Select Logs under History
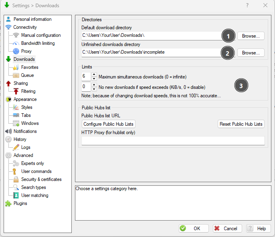 pyautogui.click(x=26, y=147)
